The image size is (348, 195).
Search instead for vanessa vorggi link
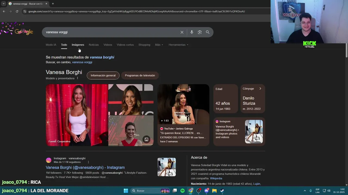[x=82, y=62]
